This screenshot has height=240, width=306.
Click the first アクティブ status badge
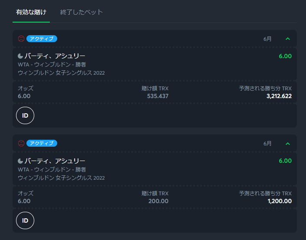tap(42, 39)
